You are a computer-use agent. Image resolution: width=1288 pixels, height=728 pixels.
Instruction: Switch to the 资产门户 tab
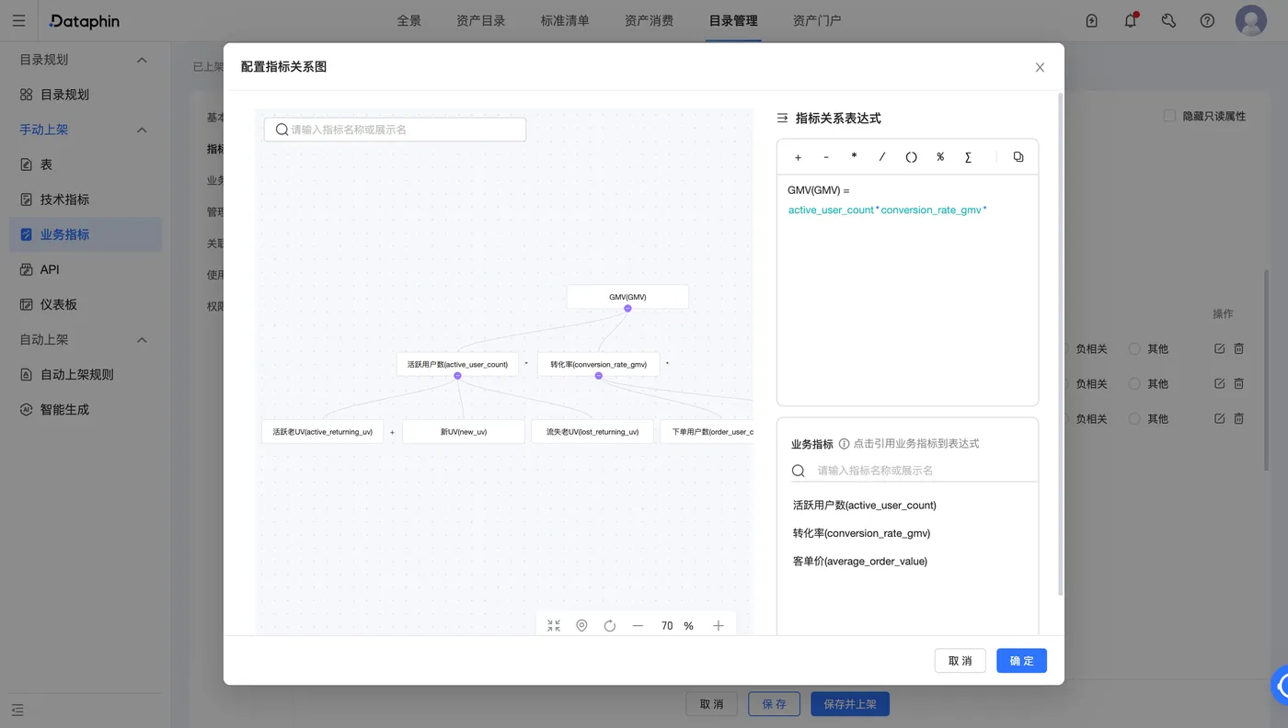pos(817,20)
